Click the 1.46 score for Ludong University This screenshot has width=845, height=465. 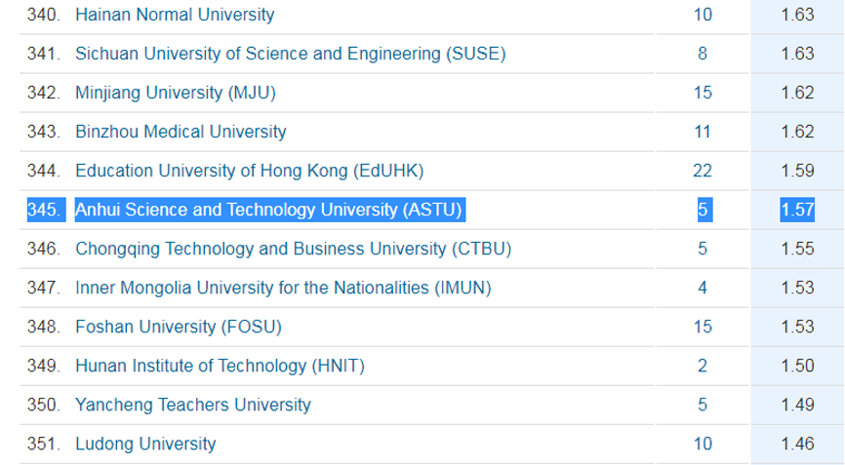(x=797, y=444)
